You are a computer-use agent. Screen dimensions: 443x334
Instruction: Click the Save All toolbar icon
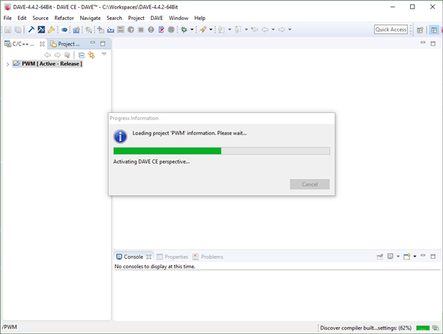click(18, 29)
